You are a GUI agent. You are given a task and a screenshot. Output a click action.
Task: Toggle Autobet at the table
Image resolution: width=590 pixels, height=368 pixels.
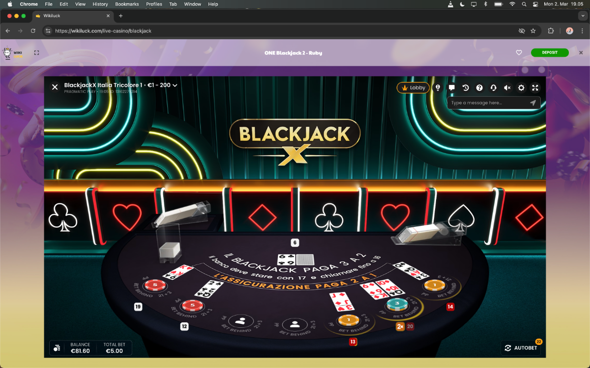[521, 348]
